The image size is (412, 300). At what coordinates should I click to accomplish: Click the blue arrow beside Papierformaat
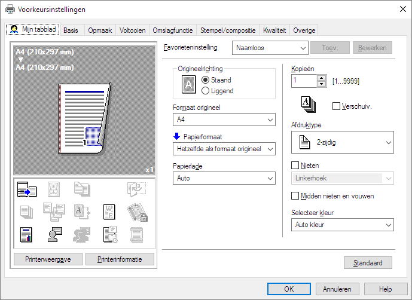(176, 136)
